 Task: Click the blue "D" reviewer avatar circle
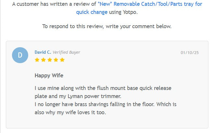point(20,55)
